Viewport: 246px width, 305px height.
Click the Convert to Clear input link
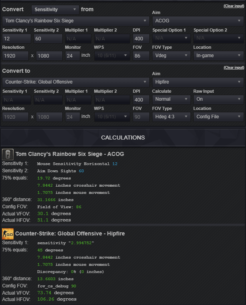(x=234, y=68)
